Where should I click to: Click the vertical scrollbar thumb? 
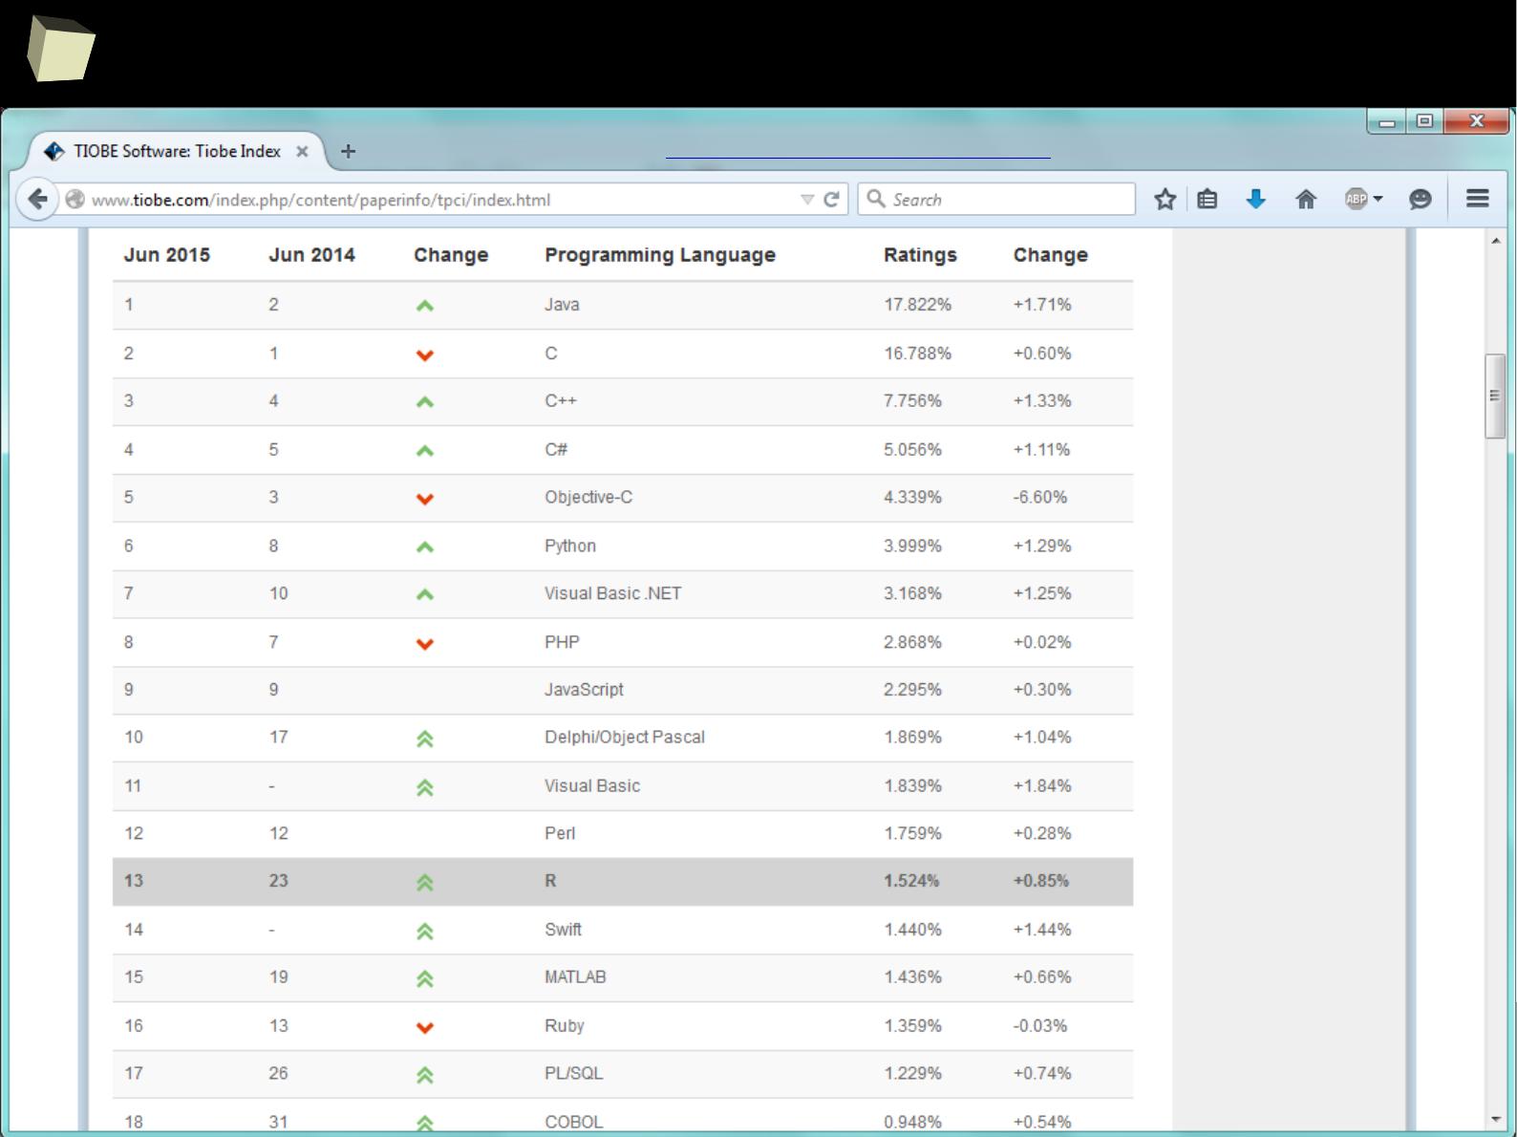pyautogui.click(x=1495, y=397)
